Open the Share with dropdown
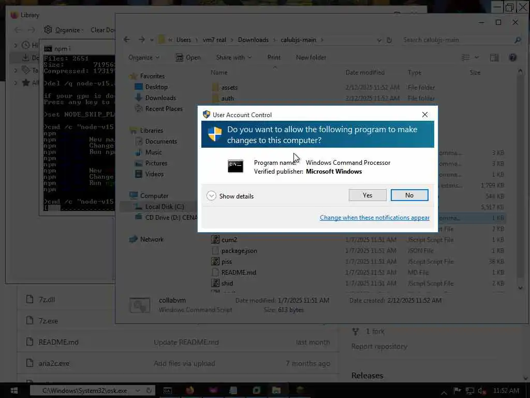Screen dimensions: 530x398 (x=234, y=58)
